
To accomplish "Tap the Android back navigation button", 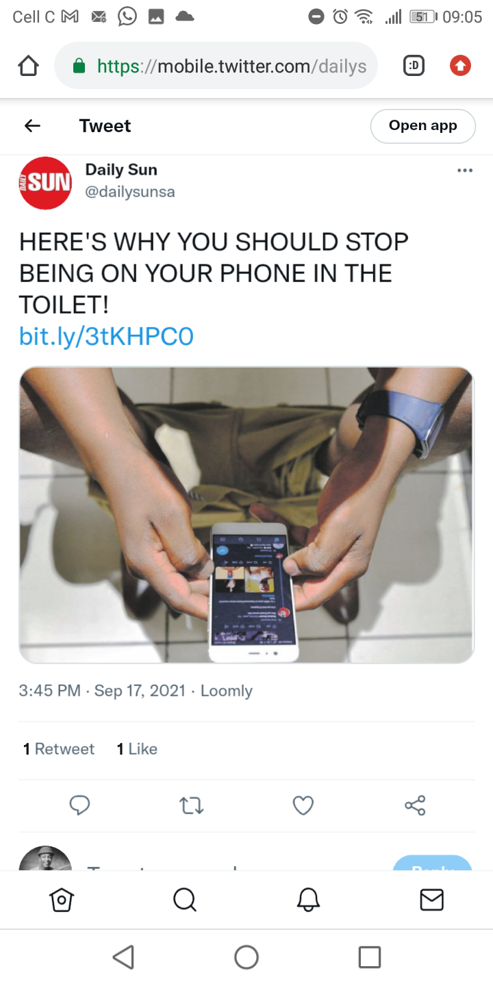I will 123,957.
